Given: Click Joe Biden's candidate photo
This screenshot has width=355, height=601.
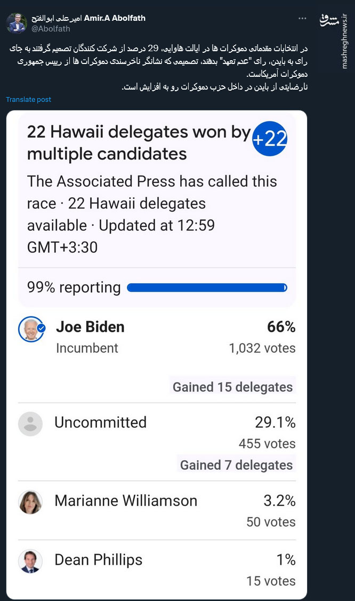Looking at the screenshot, I should (31, 329).
